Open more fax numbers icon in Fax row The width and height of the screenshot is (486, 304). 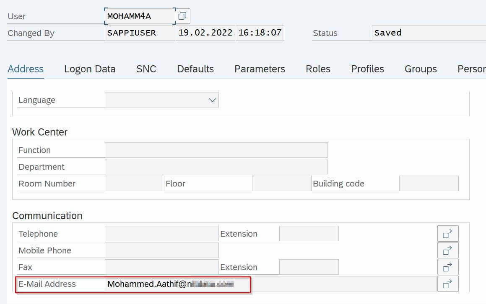(447, 267)
